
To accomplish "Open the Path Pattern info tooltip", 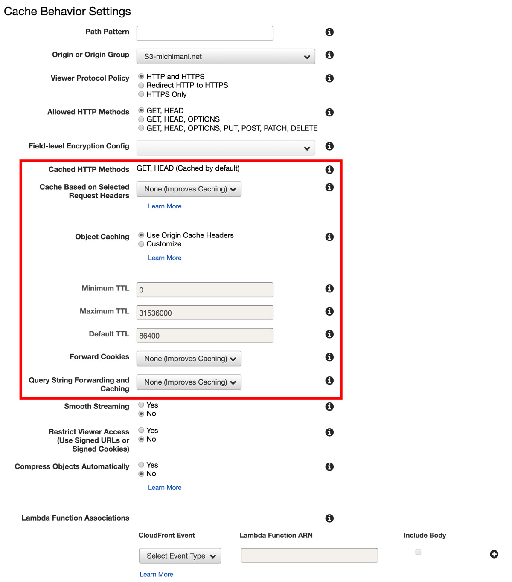I will click(x=329, y=32).
